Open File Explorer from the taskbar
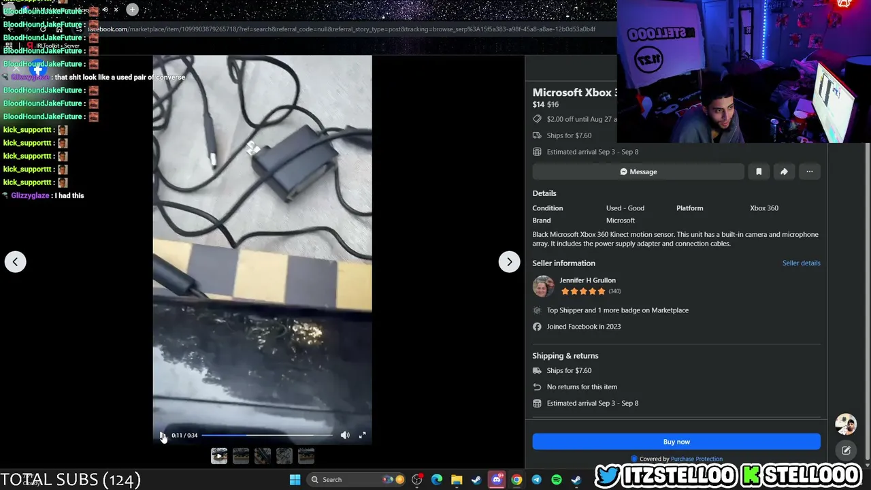 point(457,480)
